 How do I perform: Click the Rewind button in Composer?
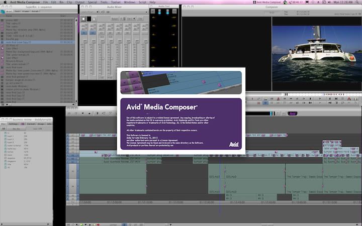pos(285,99)
